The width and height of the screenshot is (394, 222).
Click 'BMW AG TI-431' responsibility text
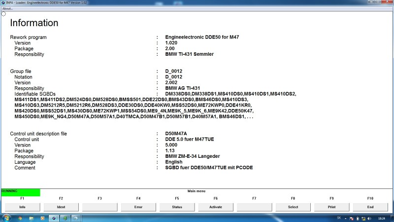click(183, 88)
